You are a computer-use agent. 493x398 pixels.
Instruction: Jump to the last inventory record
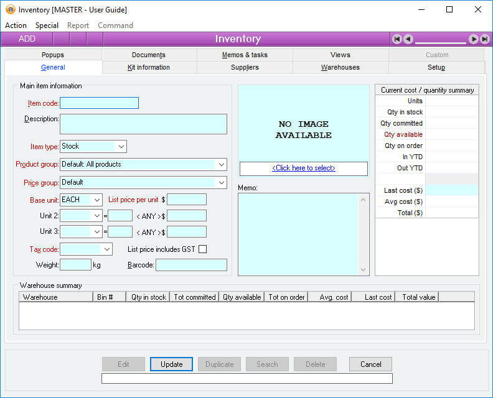tap(484, 39)
